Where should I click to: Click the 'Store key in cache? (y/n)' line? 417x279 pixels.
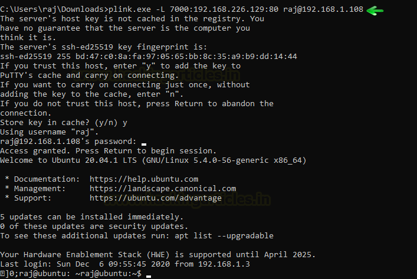[x=64, y=123]
